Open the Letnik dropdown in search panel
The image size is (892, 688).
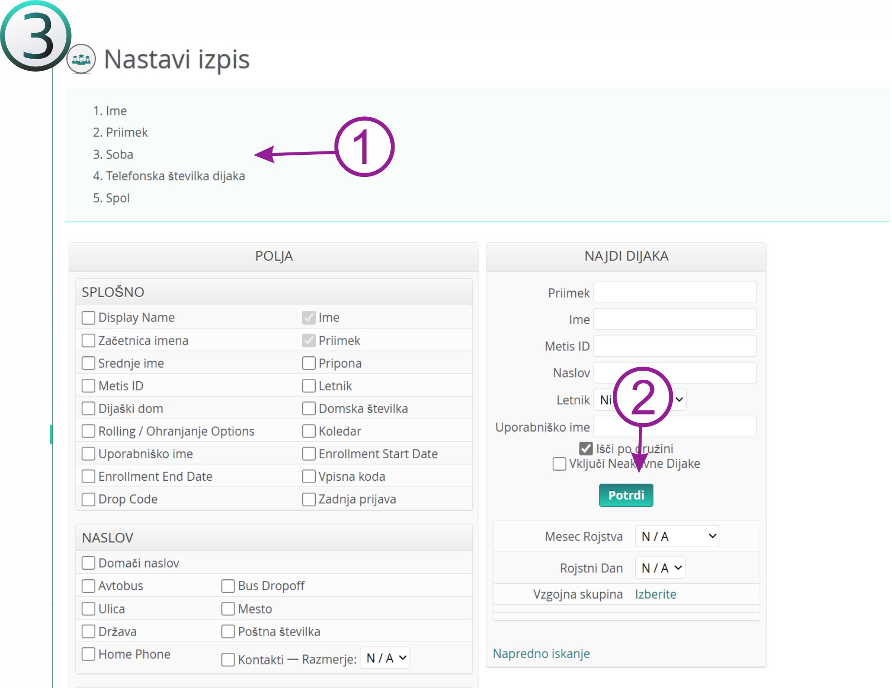[678, 400]
